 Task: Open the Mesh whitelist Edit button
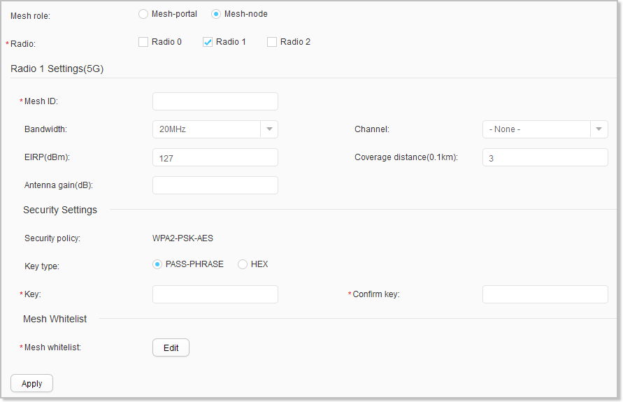[171, 347]
